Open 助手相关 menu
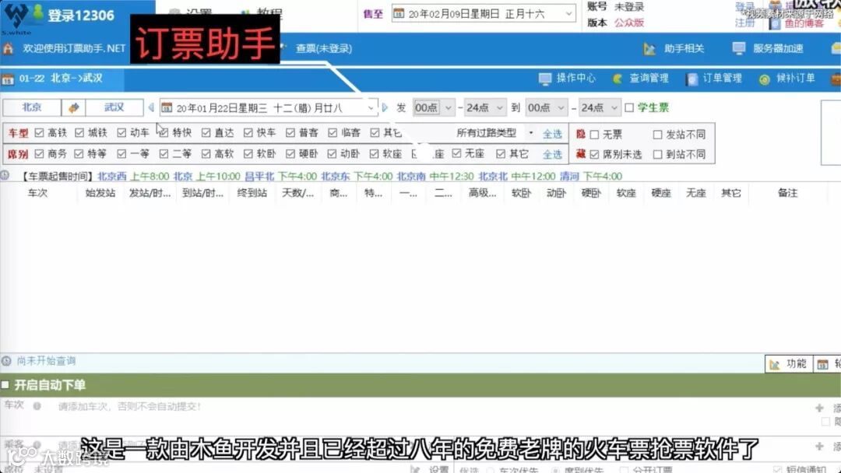Viewport: 841px width, 473px height. point(684,49)
